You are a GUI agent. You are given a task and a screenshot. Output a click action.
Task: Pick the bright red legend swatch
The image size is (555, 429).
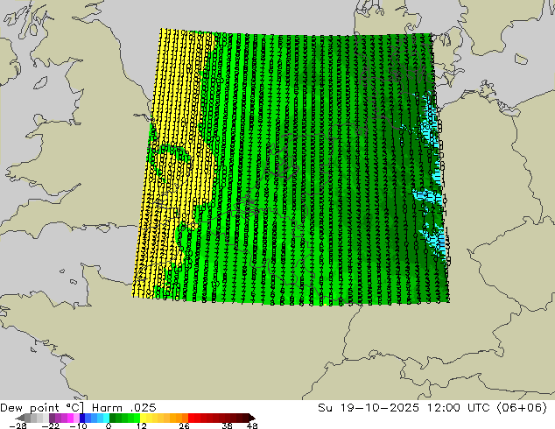191,418
